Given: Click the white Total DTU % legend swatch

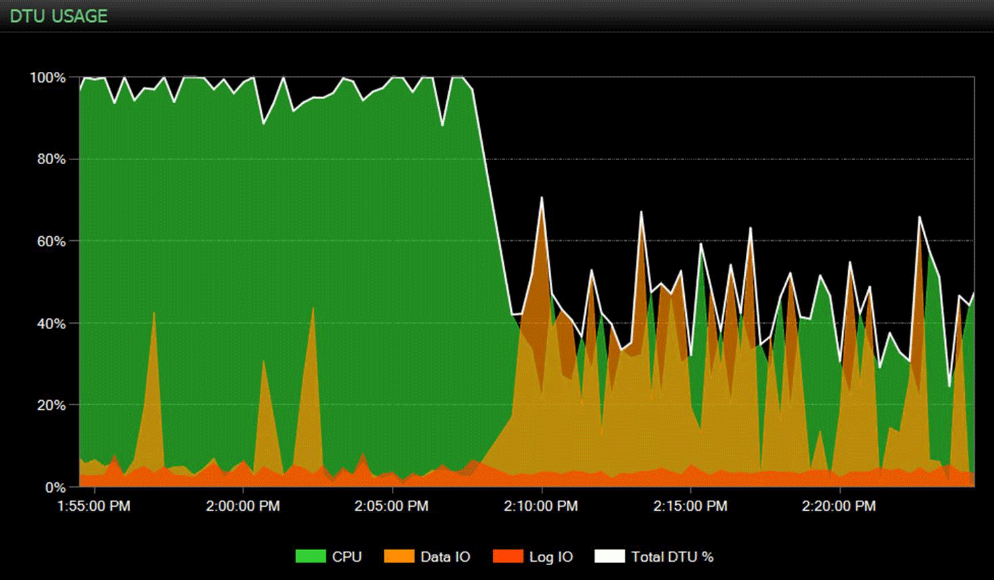Looking at the screenshot, I should click(x=610, y=556).
